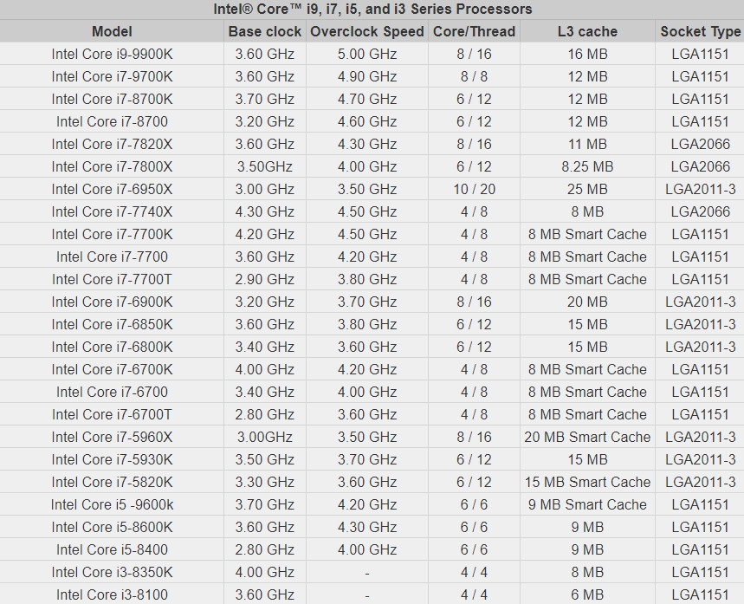Select the 'Intel Core i5-8600K' model cell
This screenshot has width=744, height=604.
coord(112,528)
